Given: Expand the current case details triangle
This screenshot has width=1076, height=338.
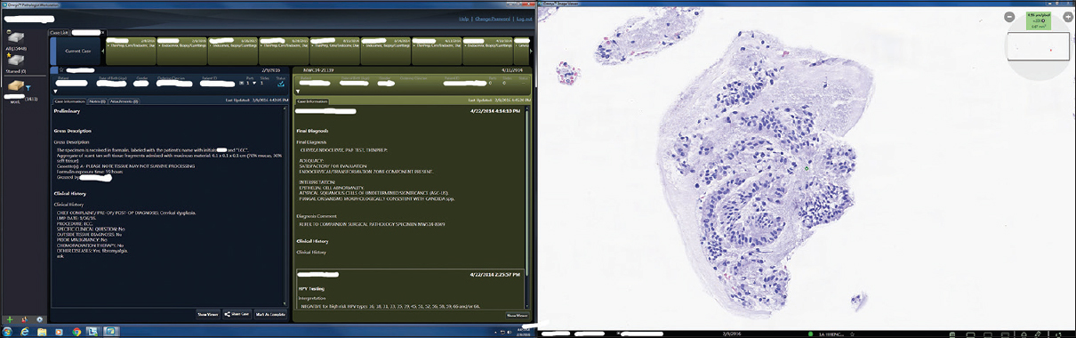Looking at the screenshot, I should click(x=55, y=91).
